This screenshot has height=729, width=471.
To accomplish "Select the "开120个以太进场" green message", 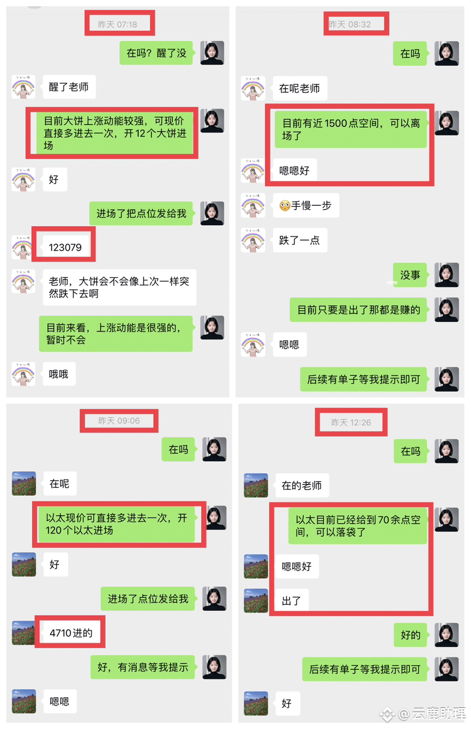I will pos(117,524).
